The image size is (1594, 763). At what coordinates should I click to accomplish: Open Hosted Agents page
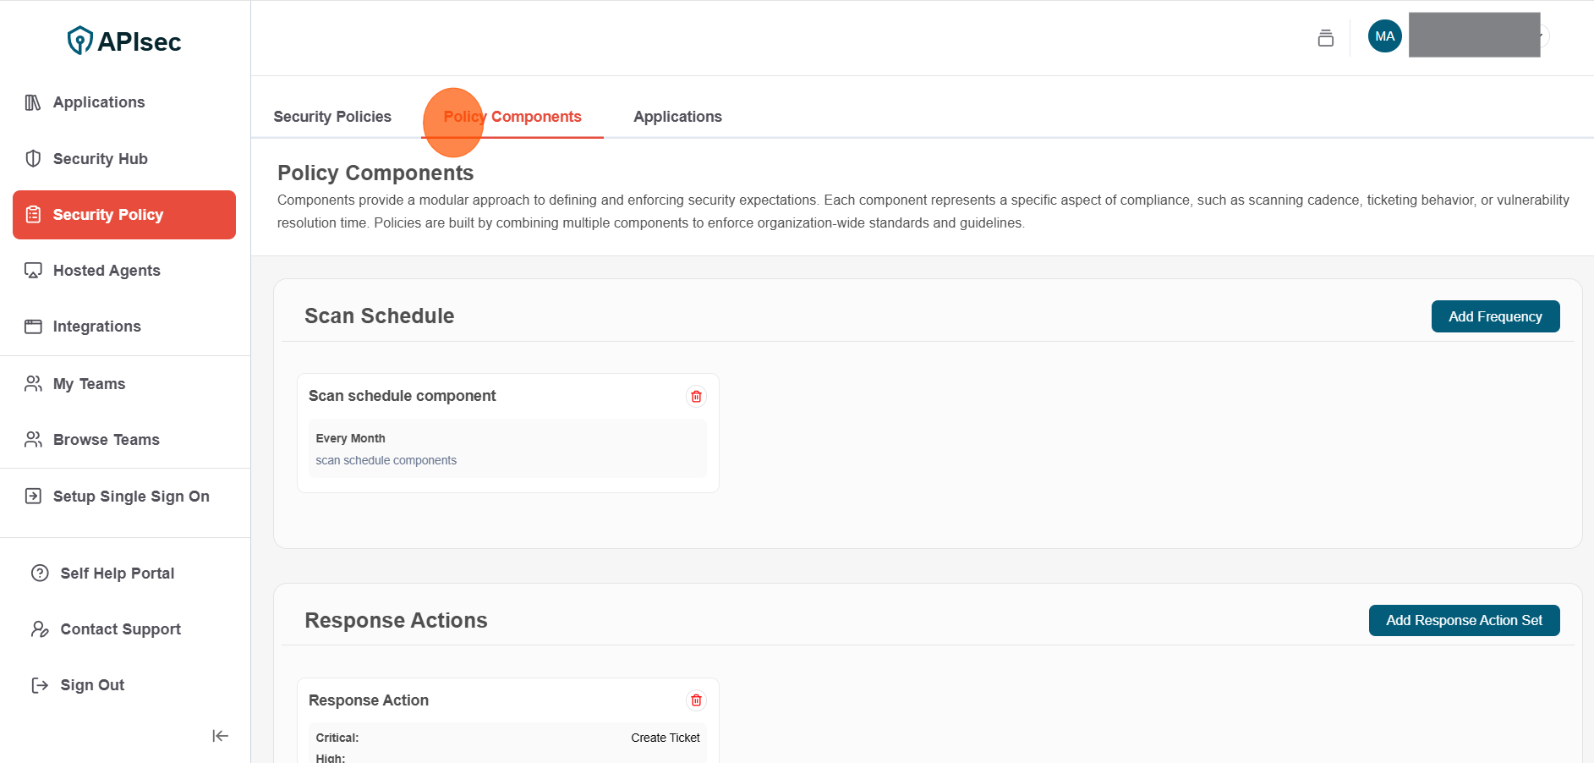106,271
